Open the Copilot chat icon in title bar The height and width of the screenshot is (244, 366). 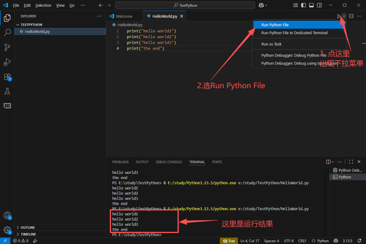pos(261,5)
